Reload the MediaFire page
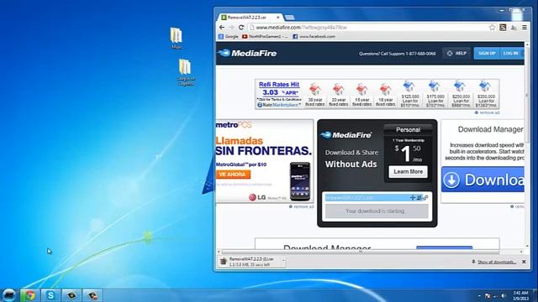Viewport: 538px width, 302px height. 241,28
